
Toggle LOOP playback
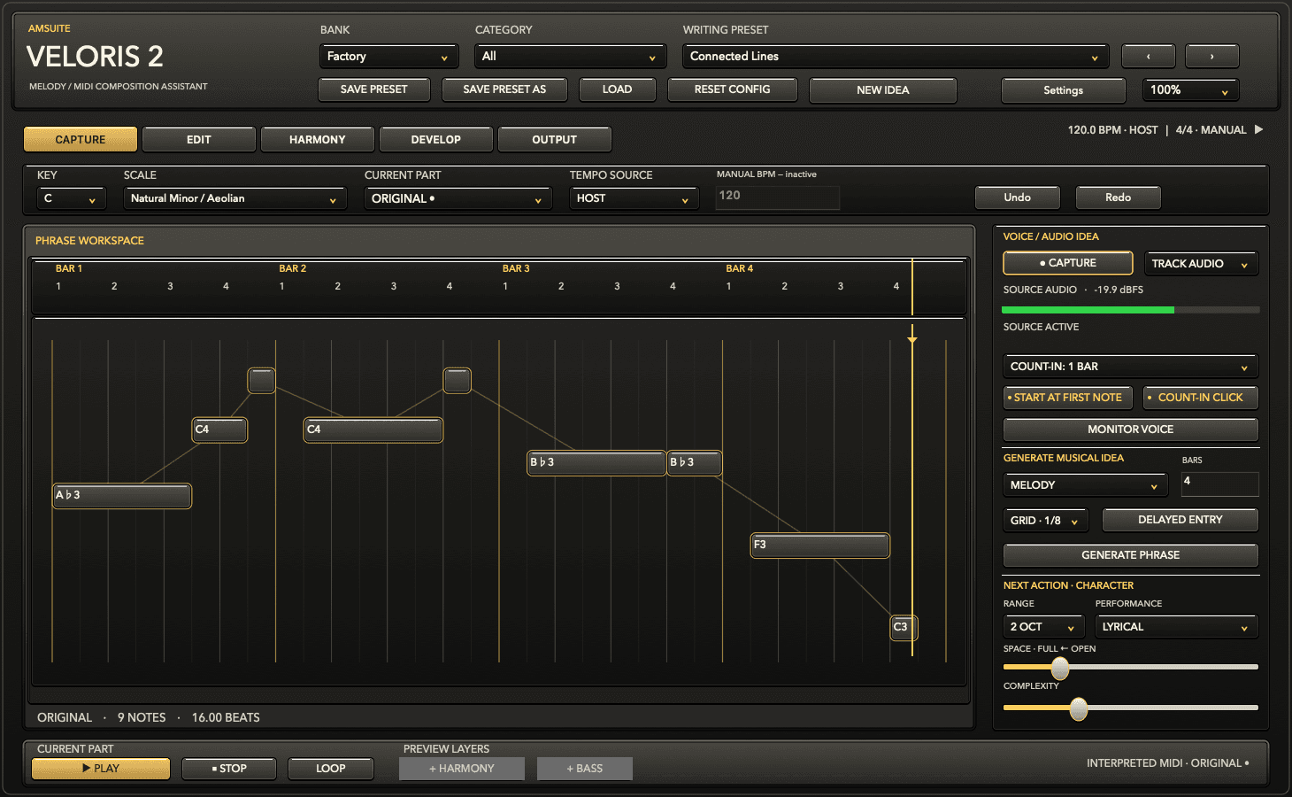(x=331, y=769)
